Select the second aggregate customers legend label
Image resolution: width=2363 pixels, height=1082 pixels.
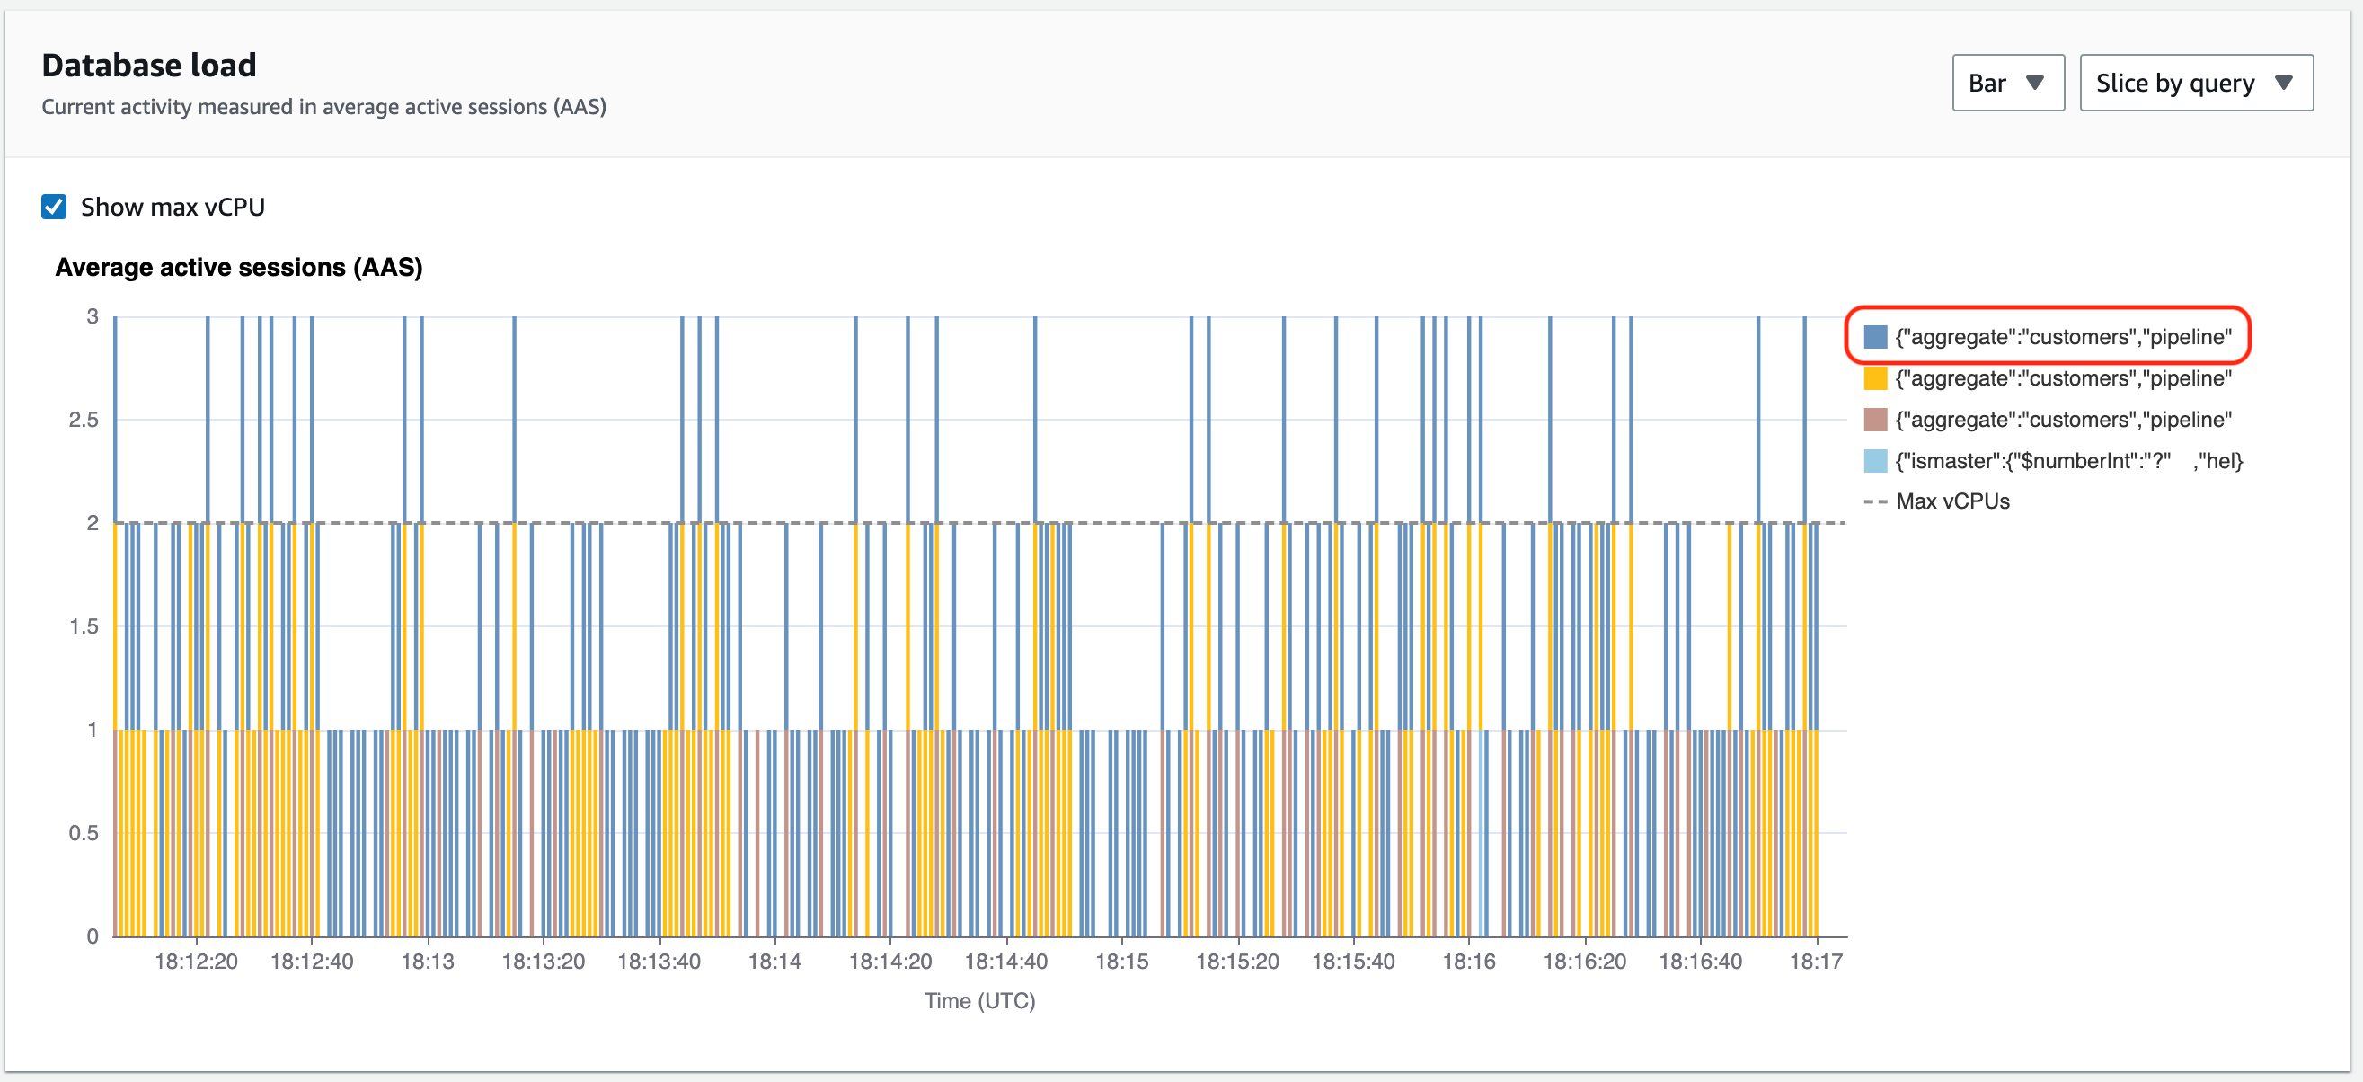2063,378
